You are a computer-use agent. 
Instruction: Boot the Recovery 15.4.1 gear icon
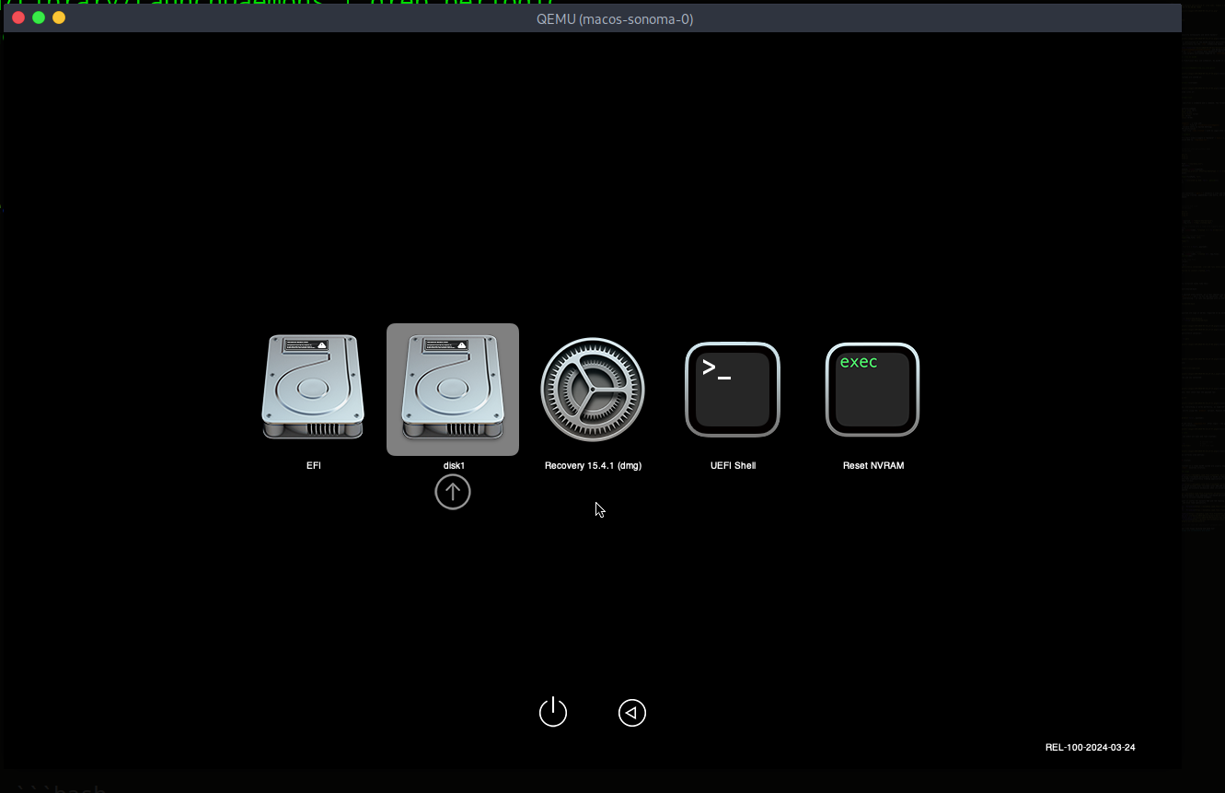[593, 390]
